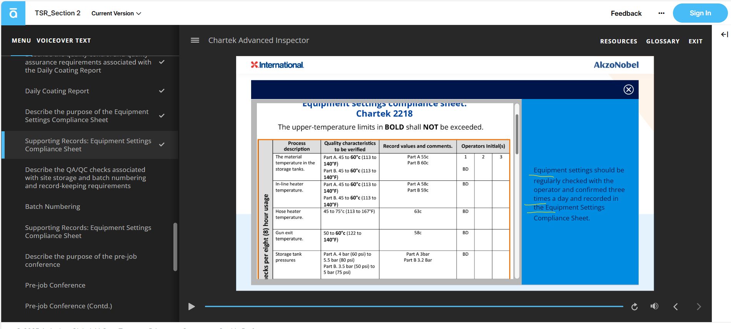
Task: Open the GLOSSARY menu
Action: (x=663, y=41)
